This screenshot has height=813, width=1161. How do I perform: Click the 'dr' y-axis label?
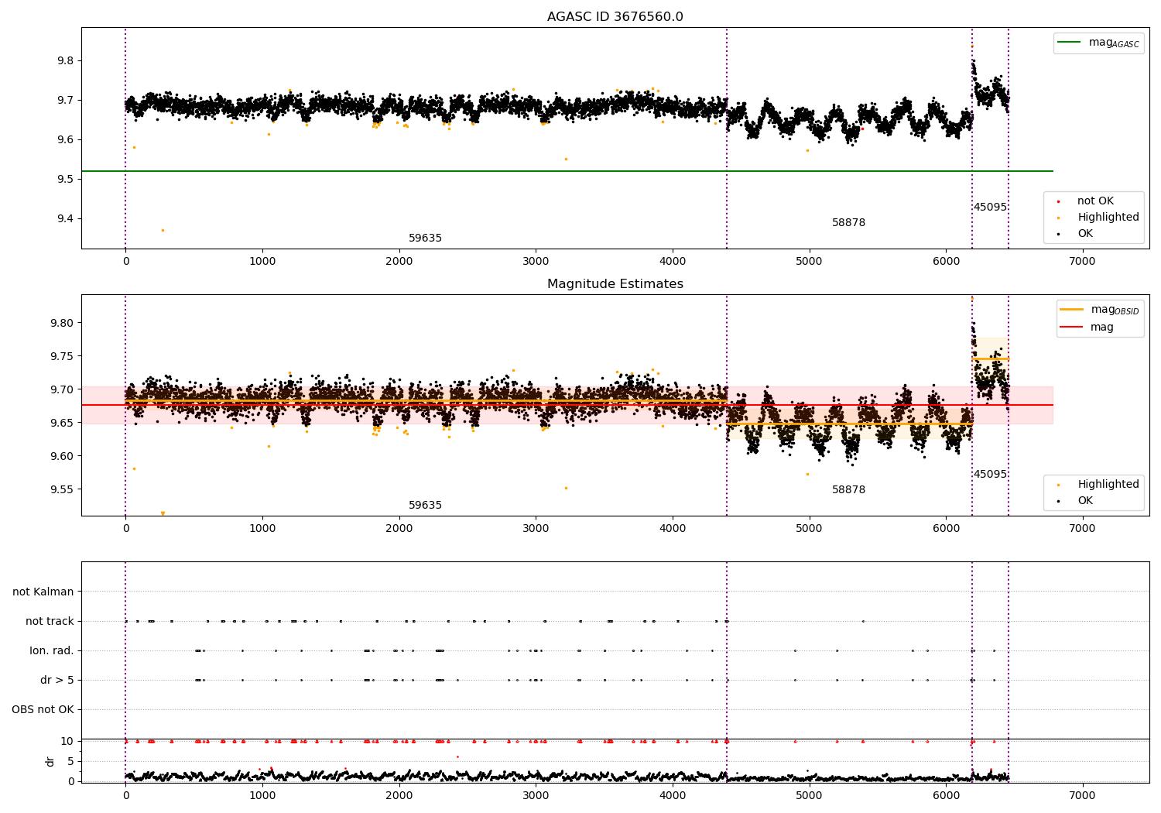[x=50, y=761]
